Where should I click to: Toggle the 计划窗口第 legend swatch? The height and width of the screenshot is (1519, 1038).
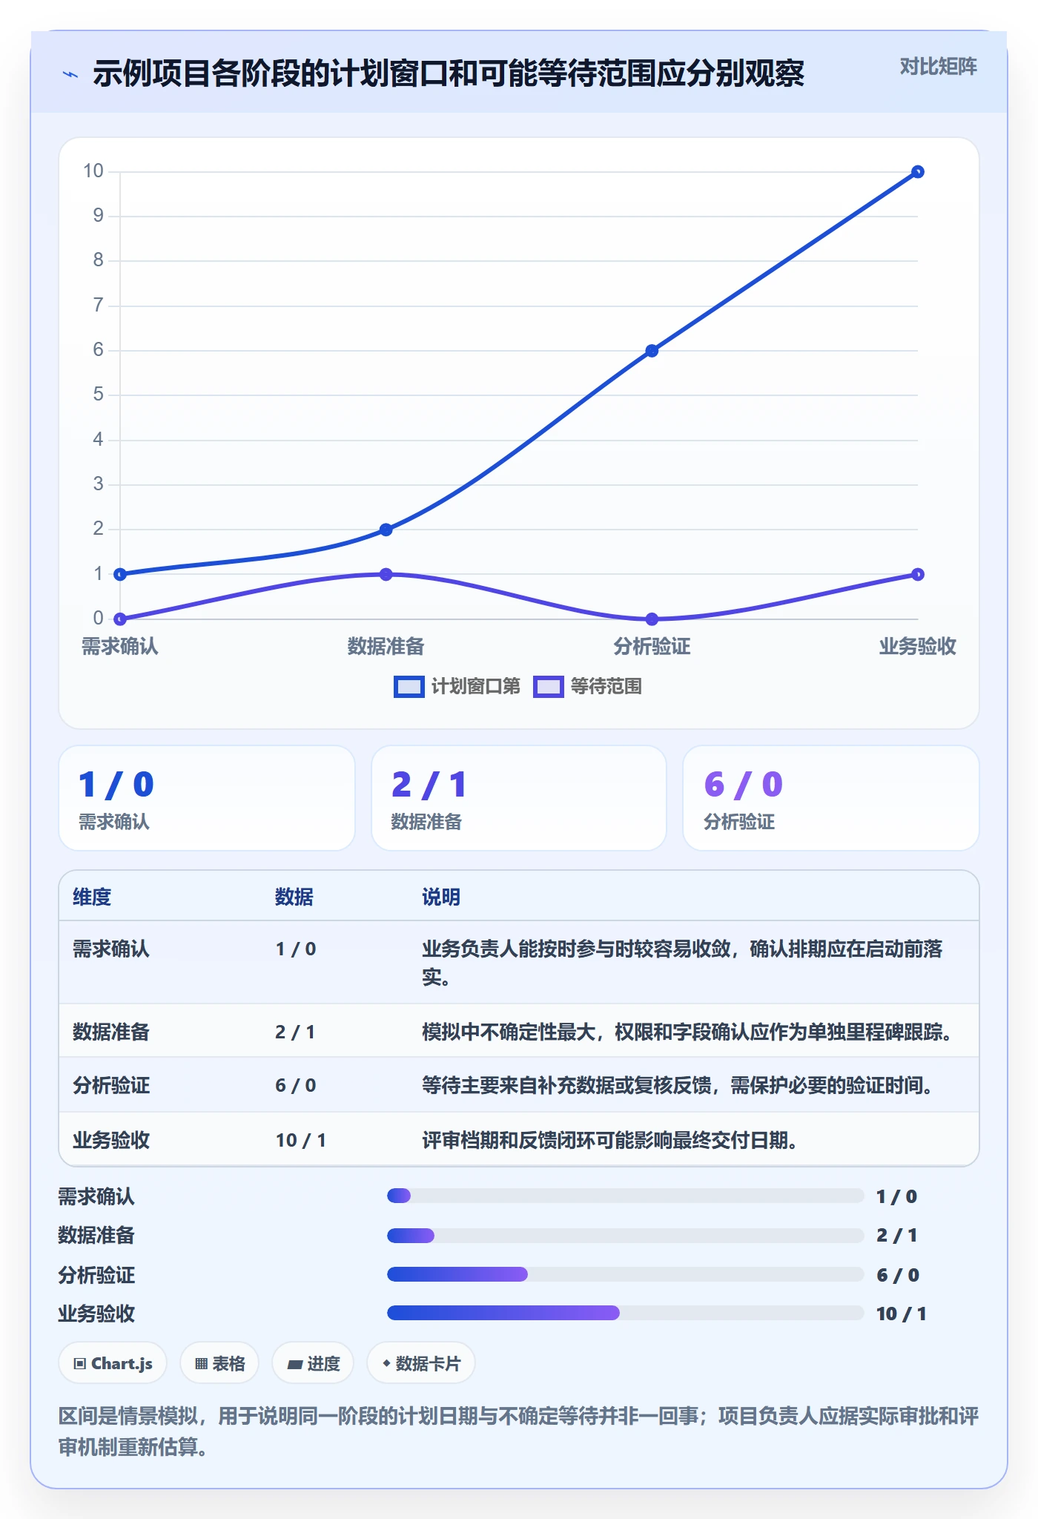409,687
